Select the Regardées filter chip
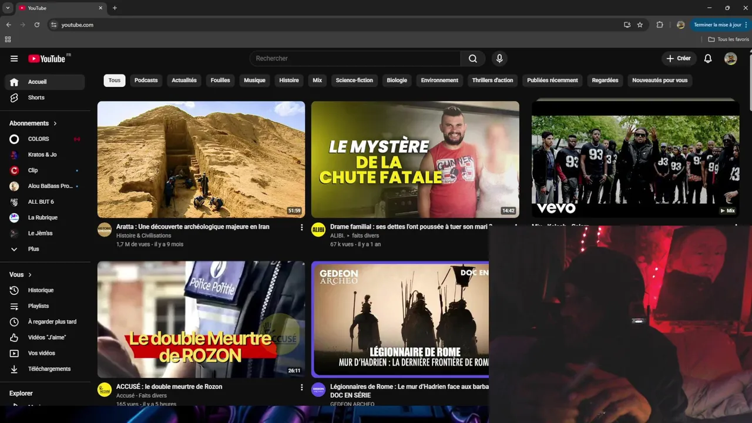Viewport: 752px width, 423px height. point(605,80)
